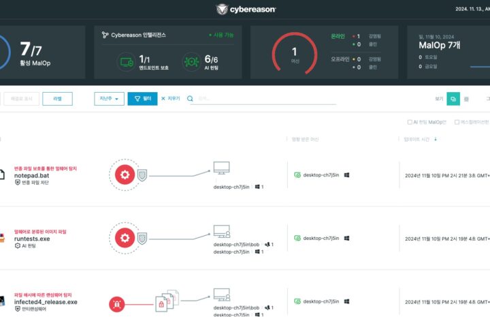The width and height of the screenshot is (490, 317).
Task: Click the 온라인 status label
Action: [x=338, y=36]
